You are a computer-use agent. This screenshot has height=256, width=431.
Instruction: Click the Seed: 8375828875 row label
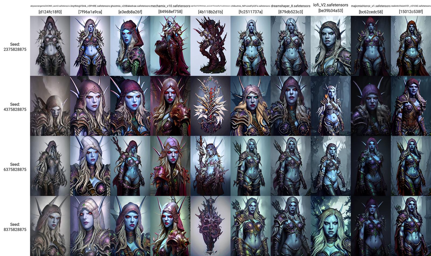click(x=15, y=227)
